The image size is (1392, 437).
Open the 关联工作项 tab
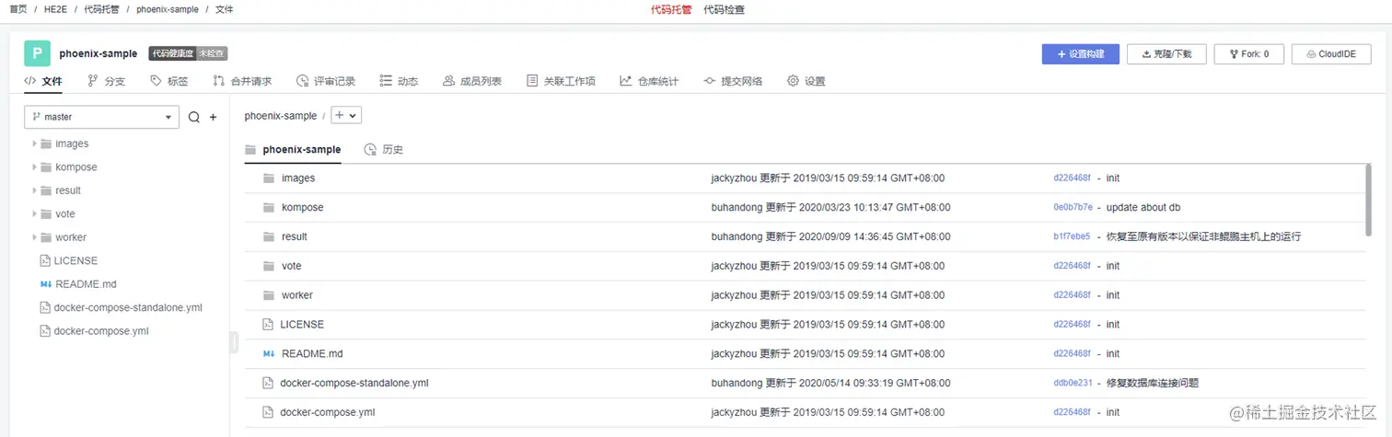pos(561,81)
